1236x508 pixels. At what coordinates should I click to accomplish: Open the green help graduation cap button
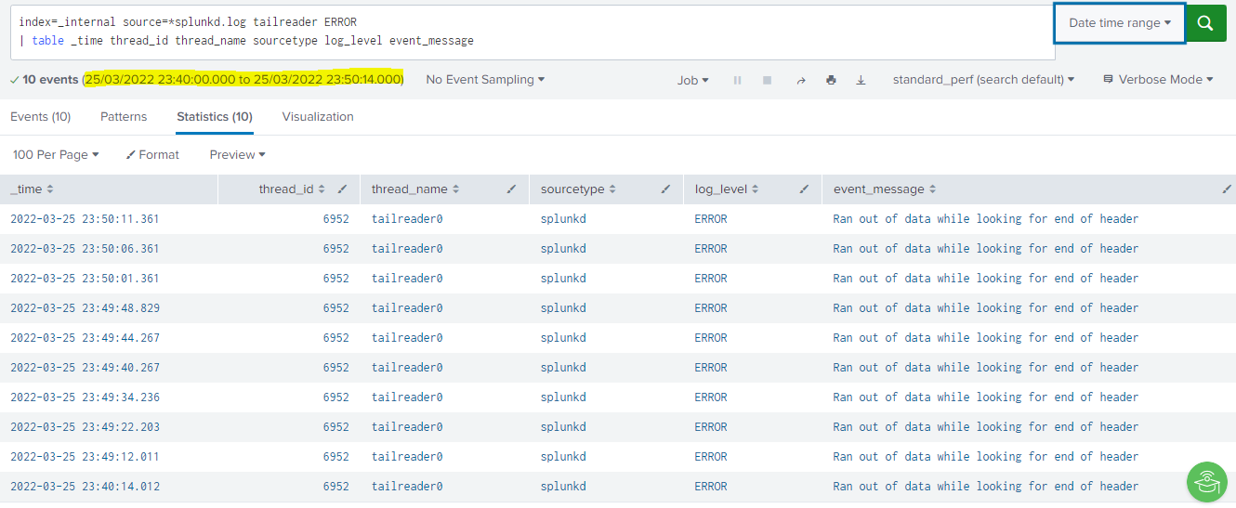1206,482
